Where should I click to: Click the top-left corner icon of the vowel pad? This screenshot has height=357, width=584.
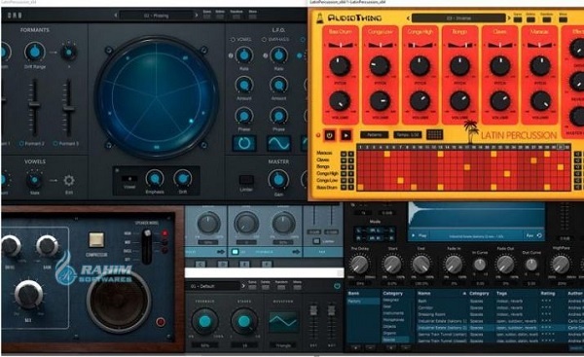pyautogui.click(x=109, y=50)
